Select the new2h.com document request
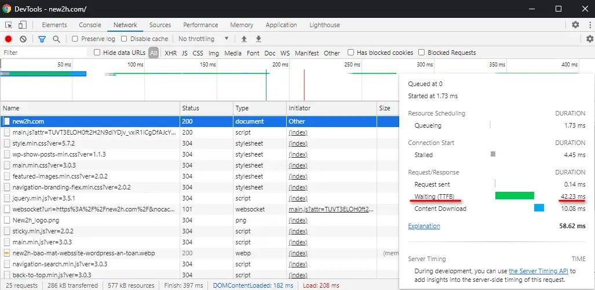Screen dimensions: 595x290 (200, 121)
